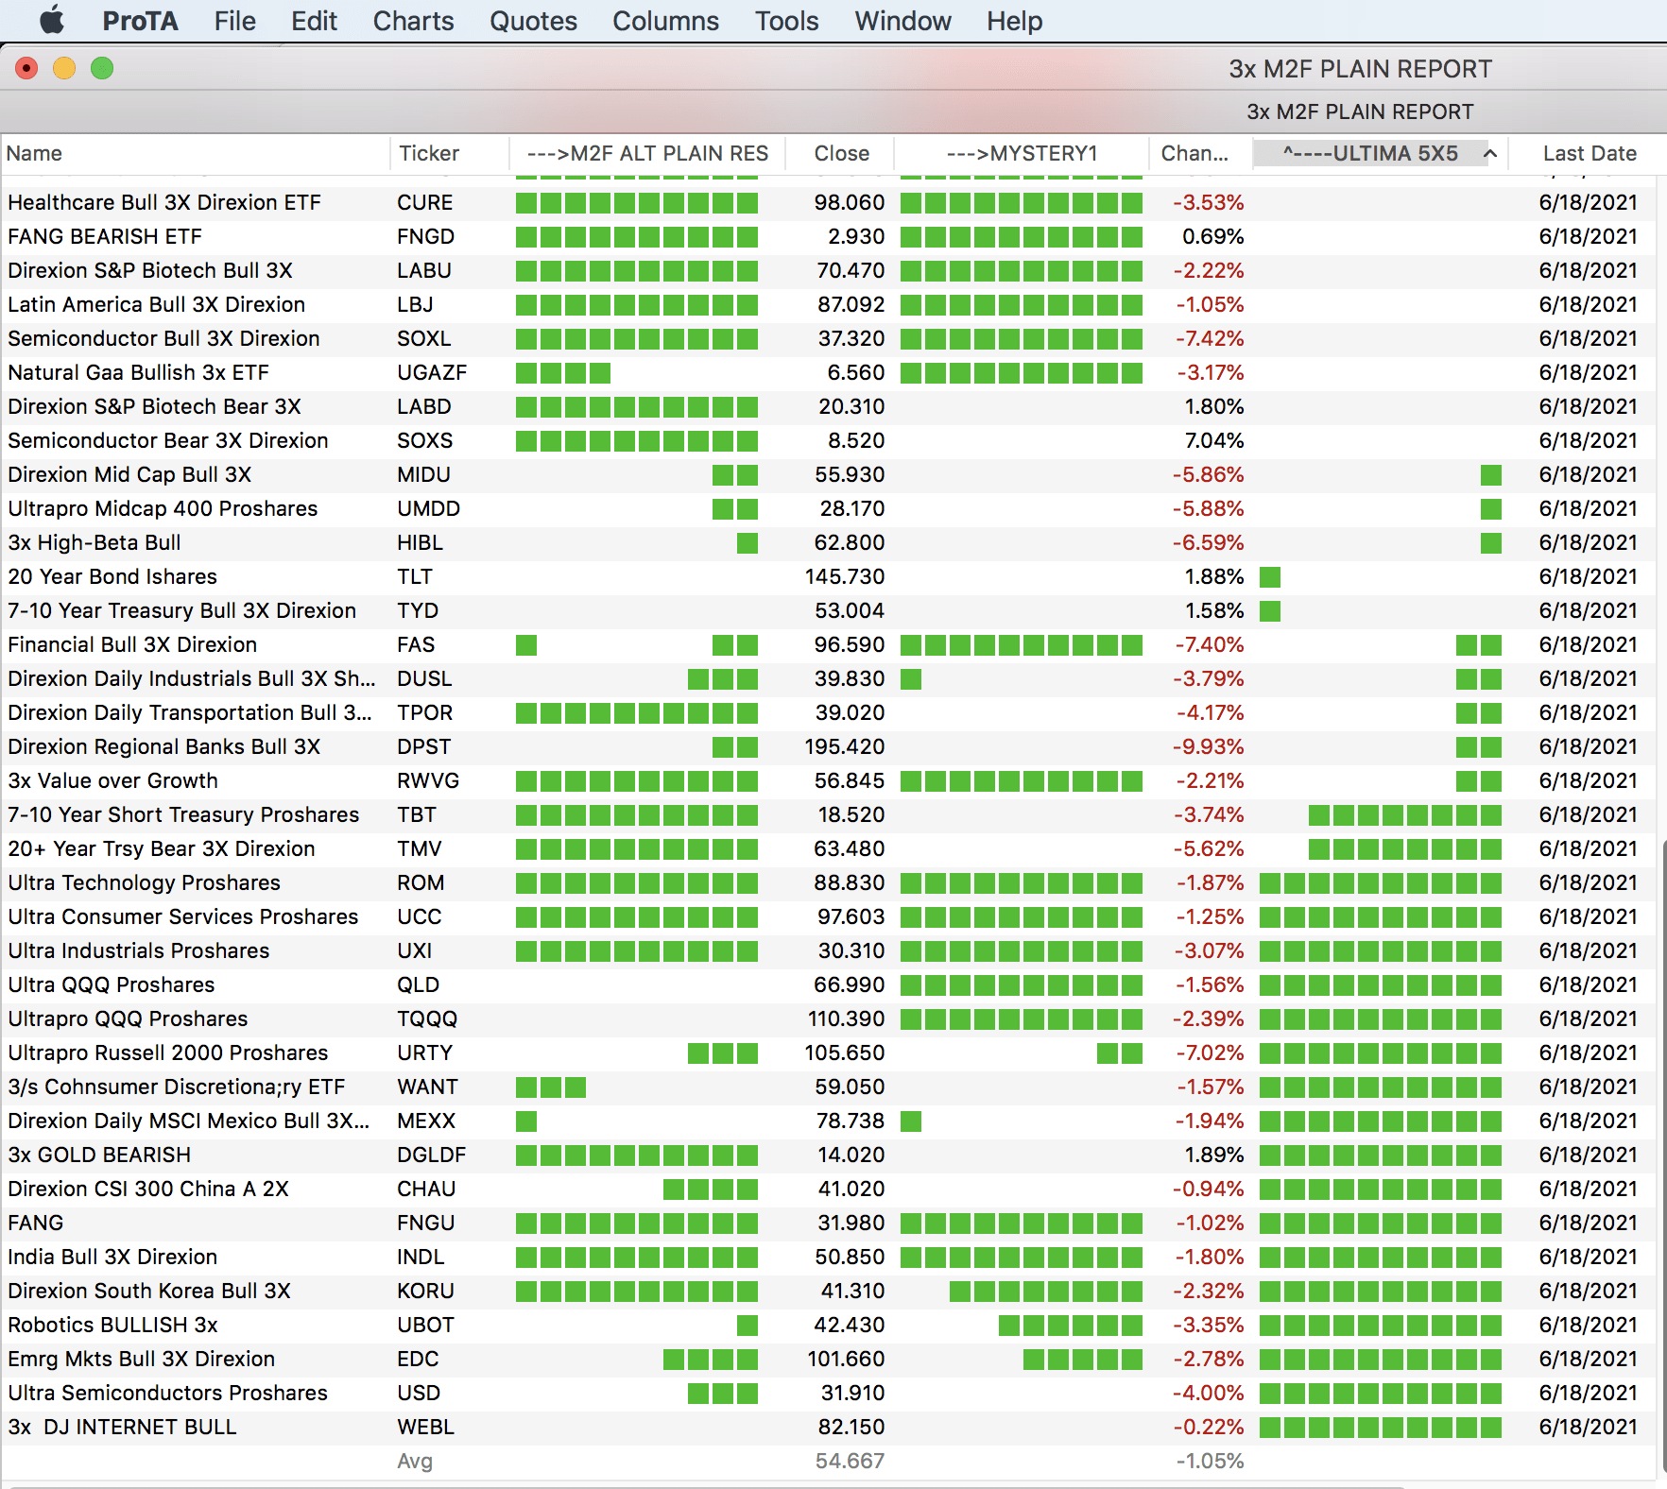Open the Apple menu
This screenshot has width=1667, height=1489.
click(52, 20)
